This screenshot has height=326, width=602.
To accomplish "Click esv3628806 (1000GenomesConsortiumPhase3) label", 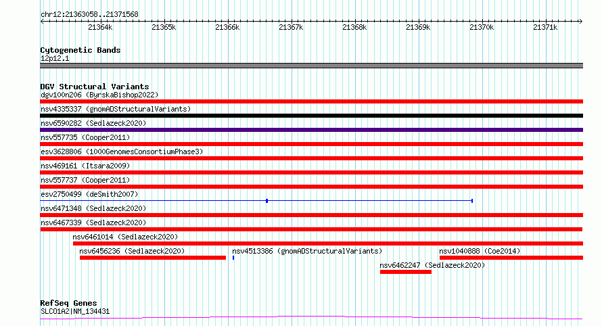I will [122, 152].
